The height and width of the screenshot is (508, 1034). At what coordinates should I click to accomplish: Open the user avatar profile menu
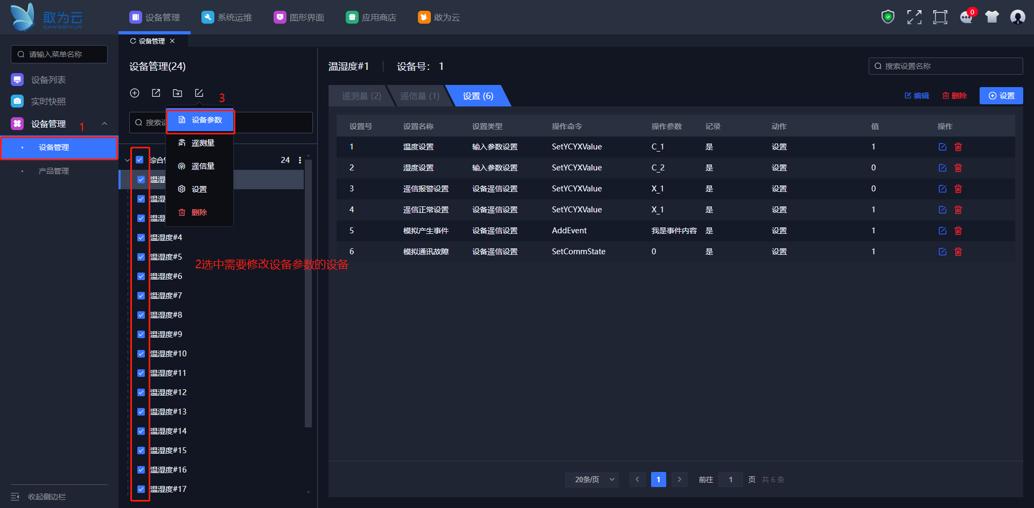1017,17
